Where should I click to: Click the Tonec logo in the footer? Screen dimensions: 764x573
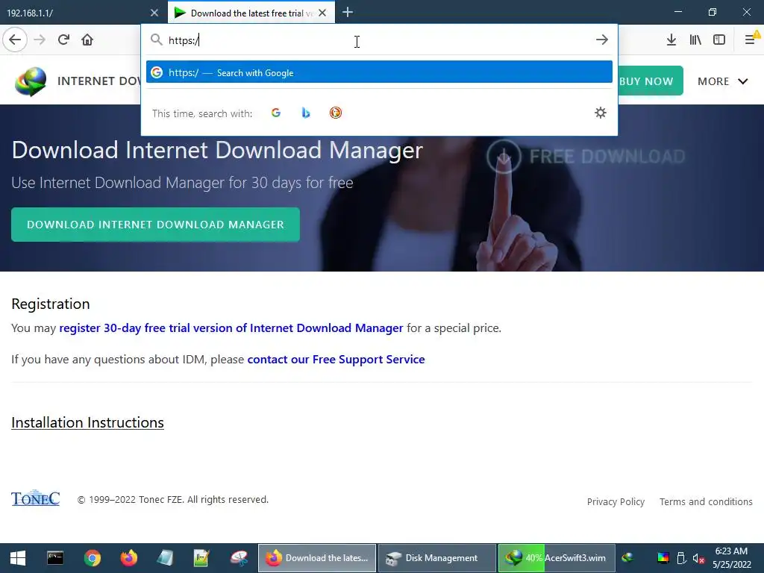click(36, 498)
